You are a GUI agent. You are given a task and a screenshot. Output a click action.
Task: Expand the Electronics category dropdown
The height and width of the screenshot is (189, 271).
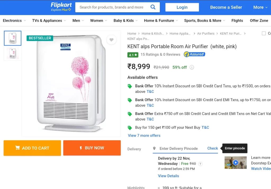[x=14, y=21]
